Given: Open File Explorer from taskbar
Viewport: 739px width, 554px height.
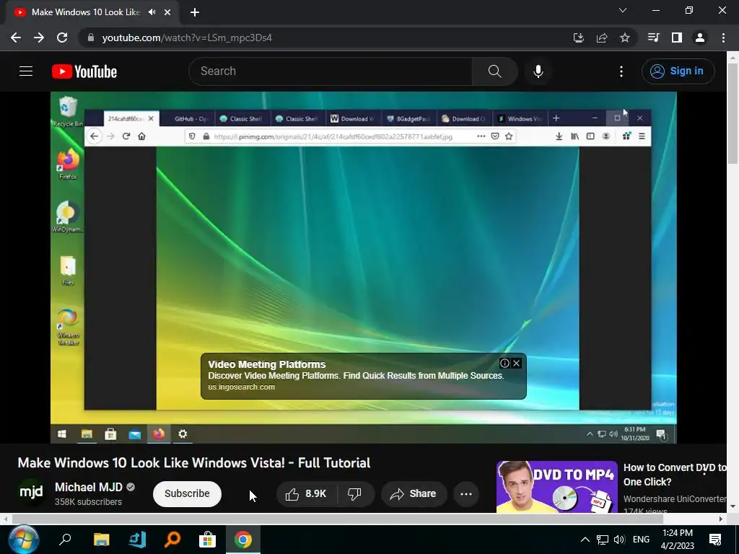Looking at the screenshot, I should click(101, 540).
